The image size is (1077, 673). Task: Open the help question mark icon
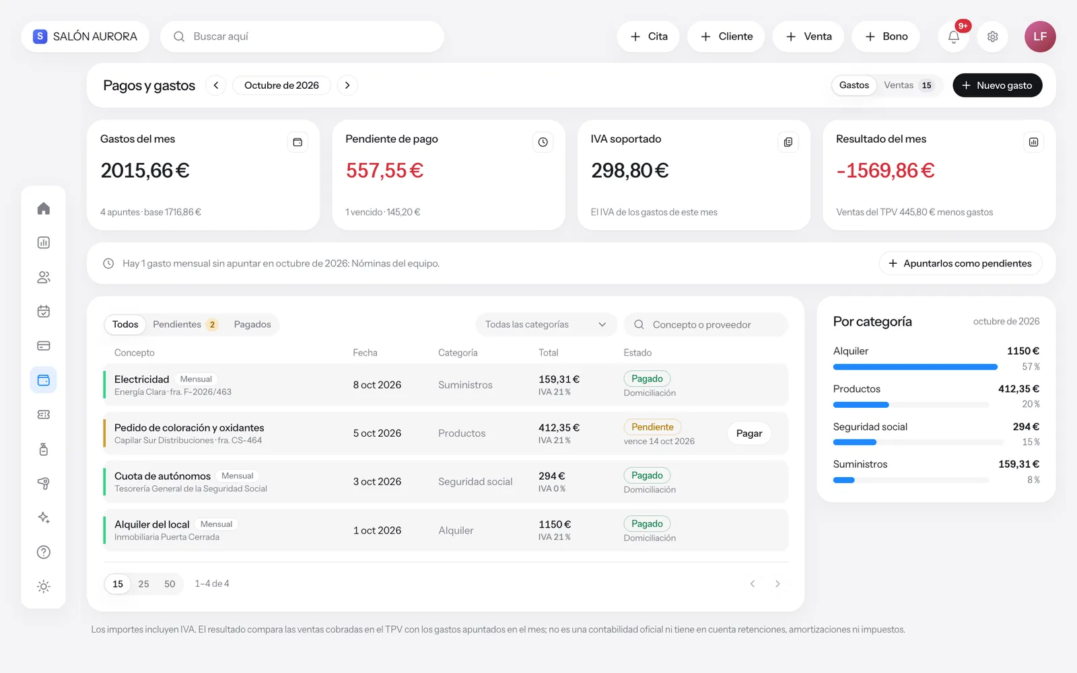coord(44,553)
